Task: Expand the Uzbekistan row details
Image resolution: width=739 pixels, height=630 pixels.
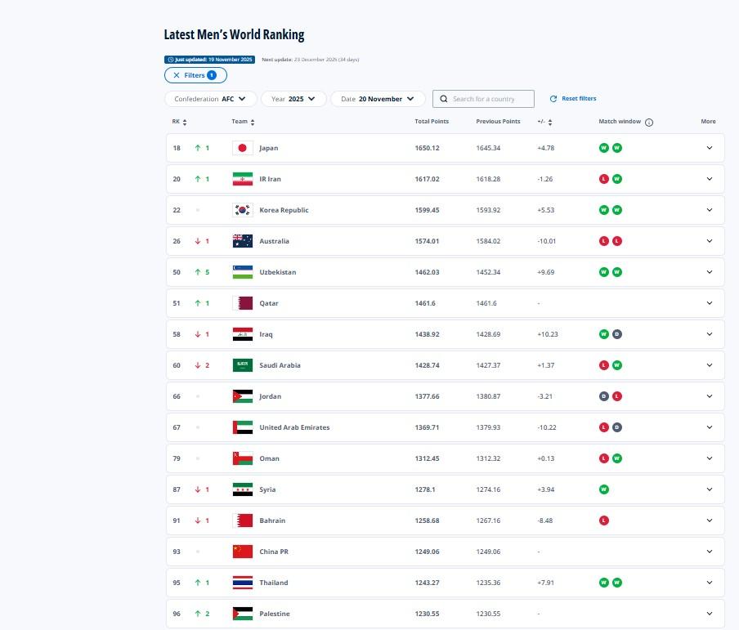Action: pyautogui.click(x=709, y=272)
